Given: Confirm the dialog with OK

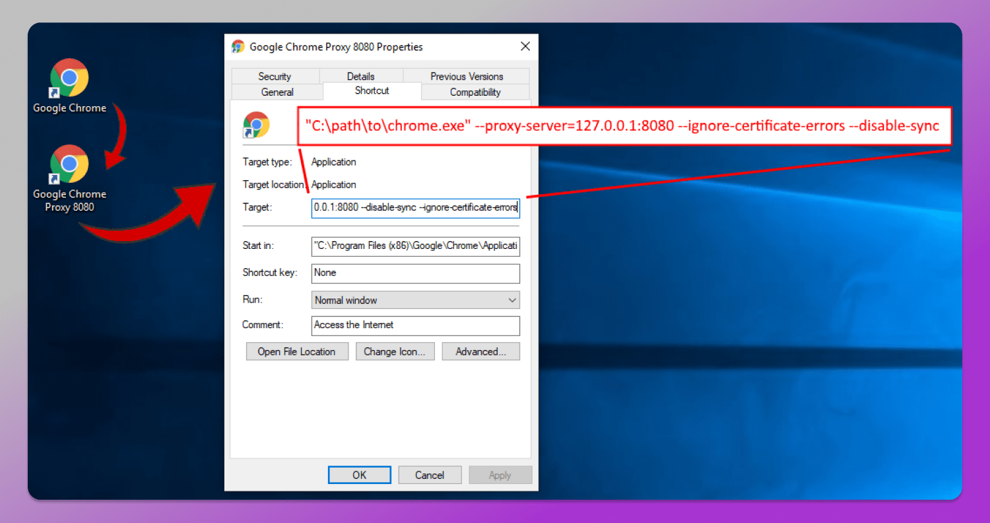Looking at the screenshot, I should tap(359, 475).
